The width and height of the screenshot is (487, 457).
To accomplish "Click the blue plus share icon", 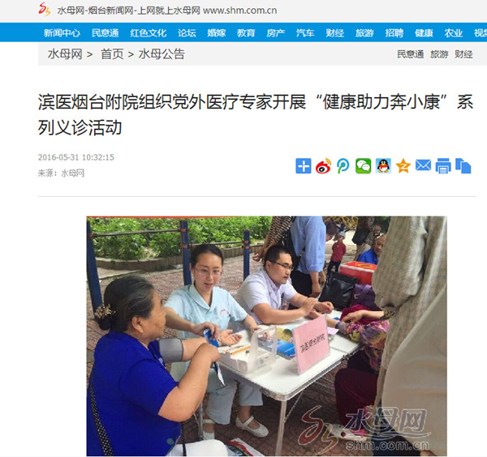I will [x=303, y=166].
